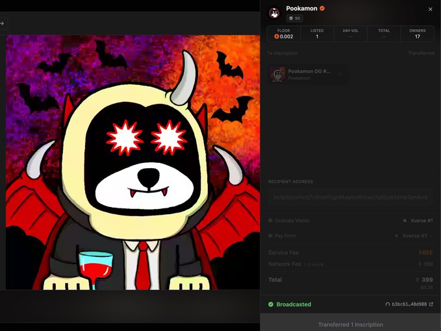
Task: Open the options icon on the Pookamon OG card
Action: 340,75
